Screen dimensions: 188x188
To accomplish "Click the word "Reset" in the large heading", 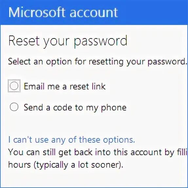I will point(24,40).
